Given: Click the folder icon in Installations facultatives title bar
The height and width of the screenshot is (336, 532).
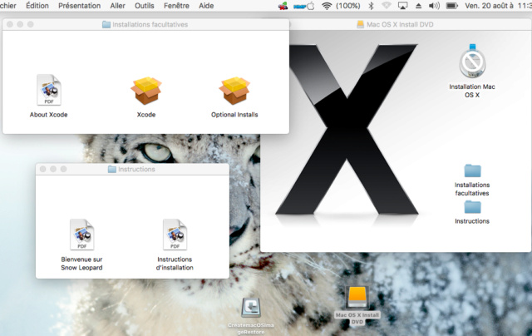Looking at the screenshot, I should [x=106, y=24].
